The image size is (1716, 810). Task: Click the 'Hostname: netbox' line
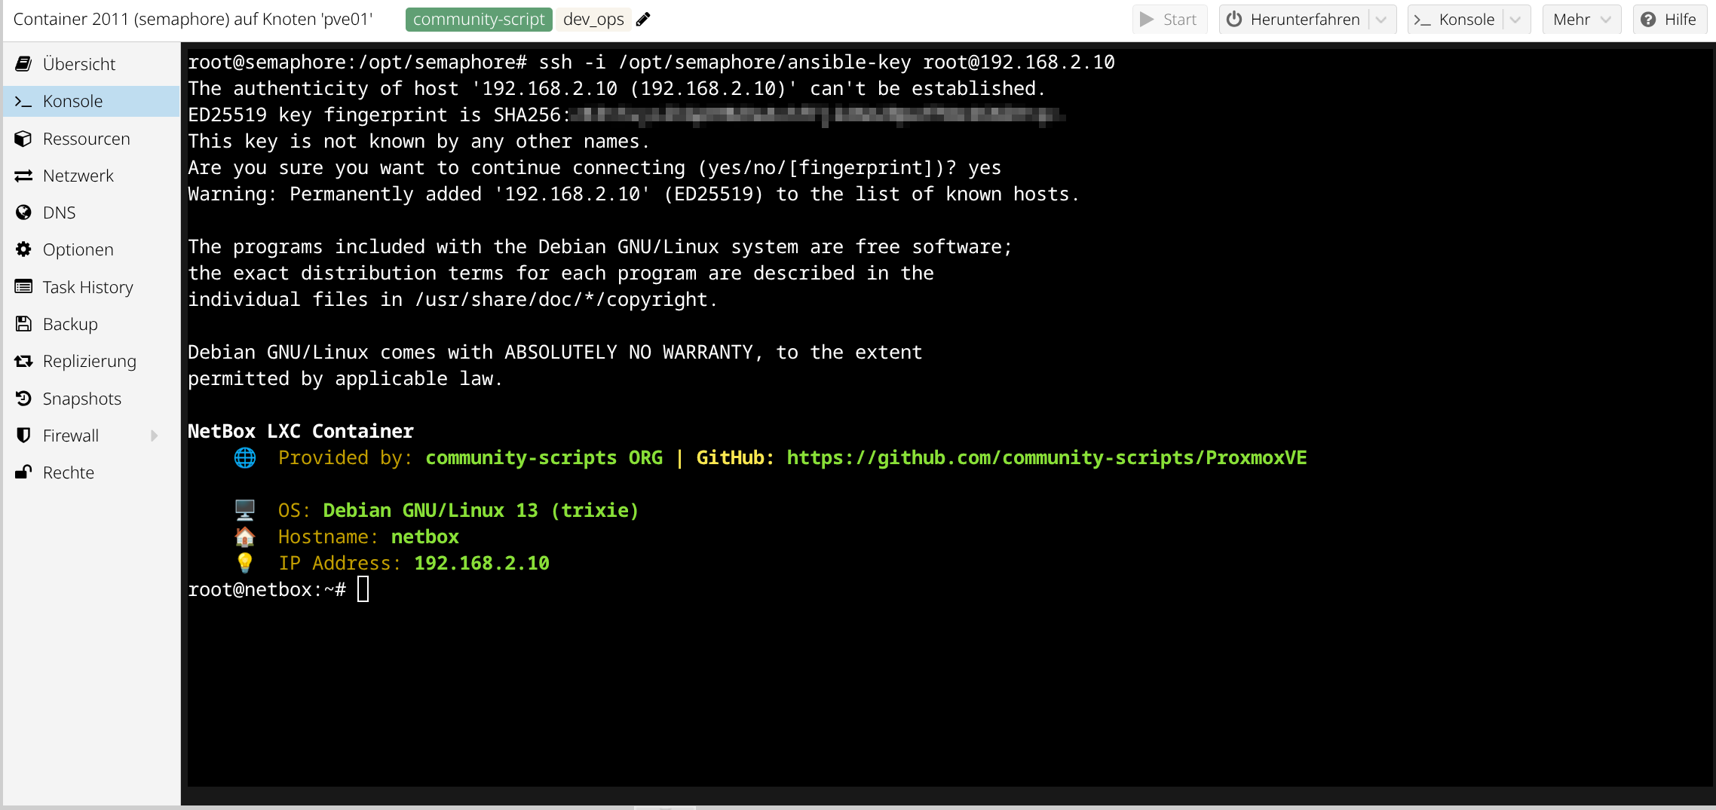368,536
